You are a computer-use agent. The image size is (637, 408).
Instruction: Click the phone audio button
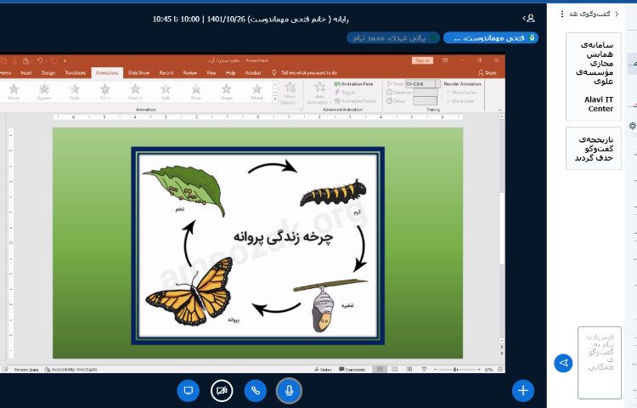pyautogui.click(x=256, y=390)
